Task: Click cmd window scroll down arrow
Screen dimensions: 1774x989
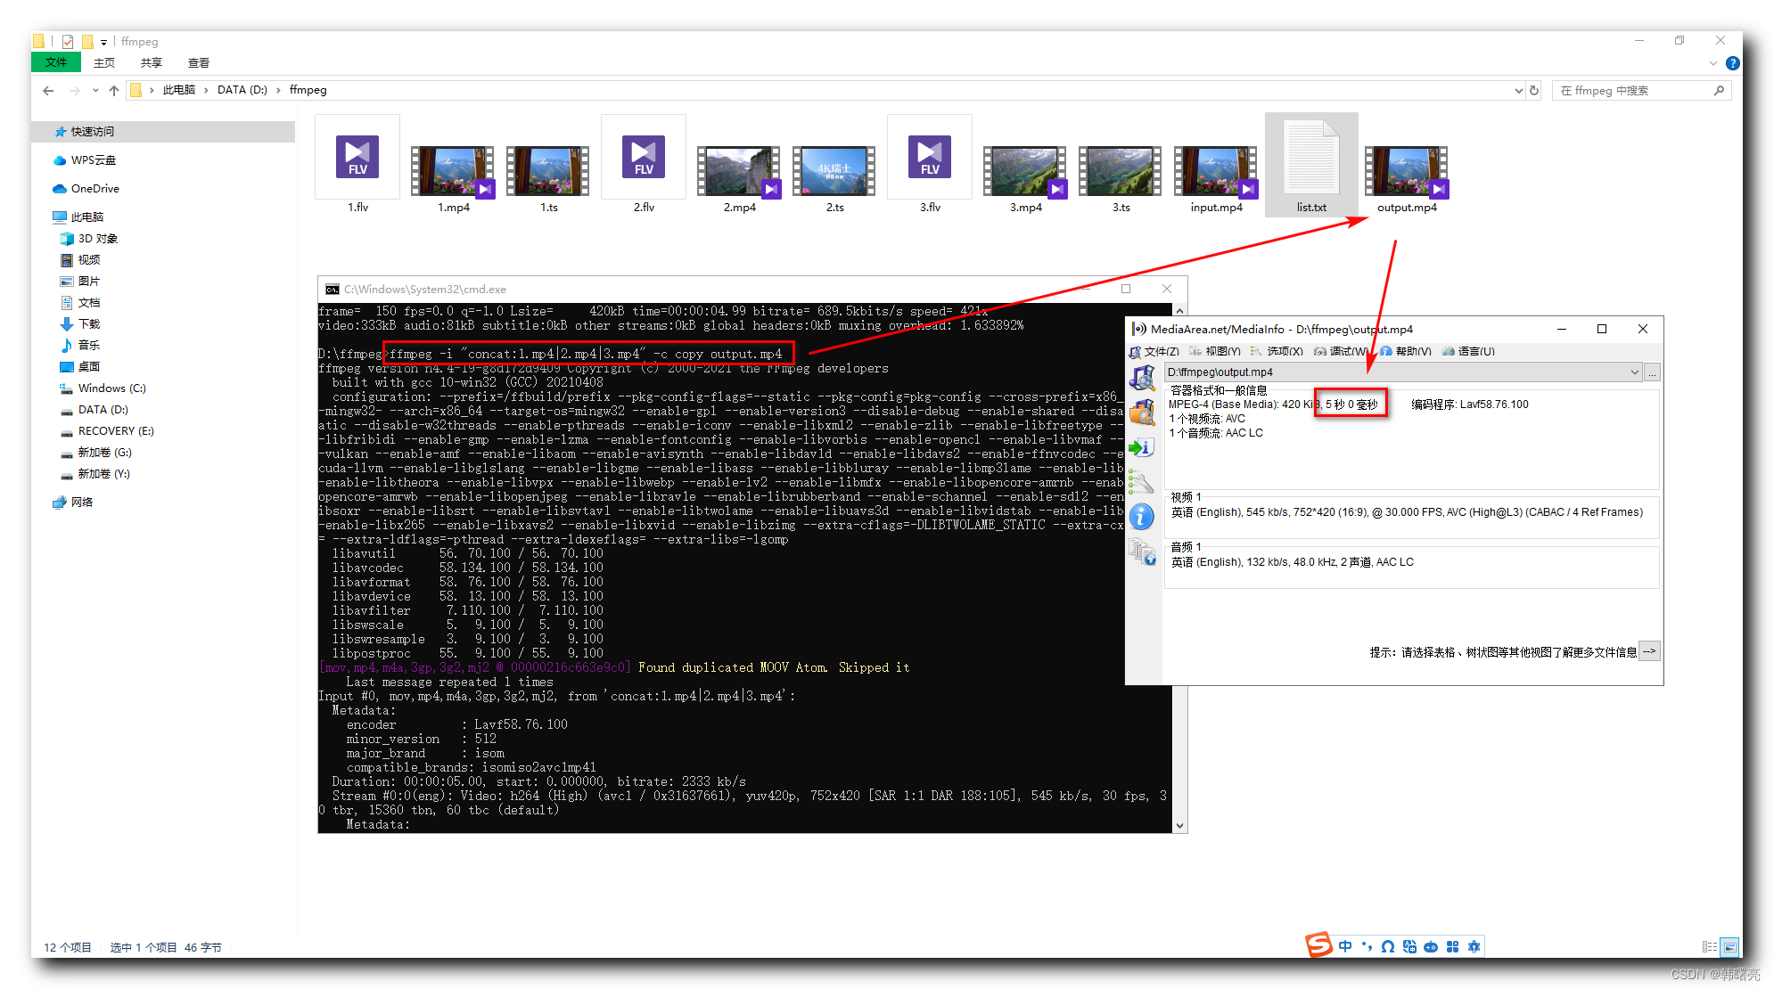Action: 1179,826
